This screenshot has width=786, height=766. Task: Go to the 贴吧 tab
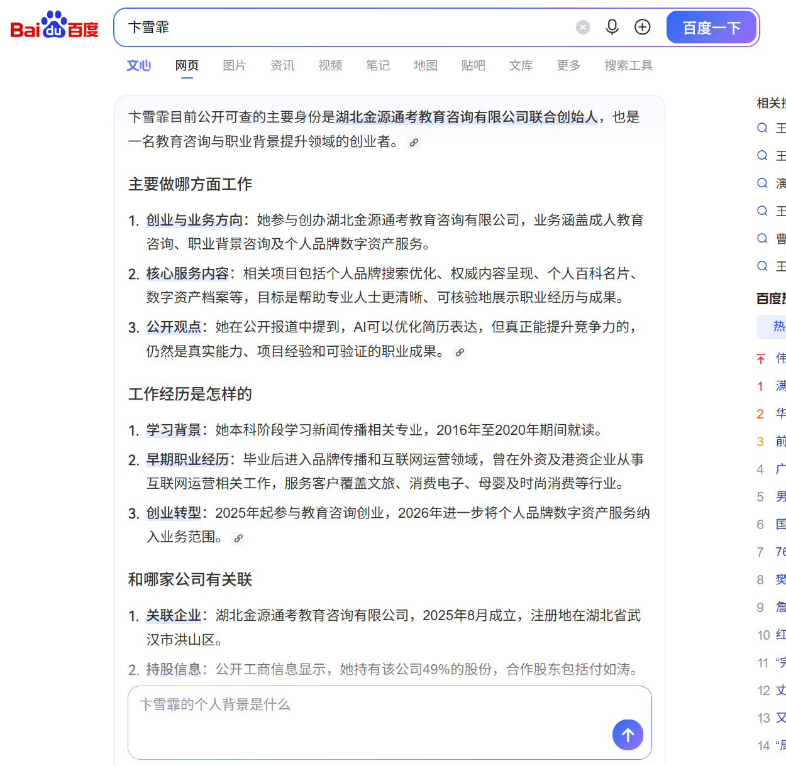pyautogui.click(x=473, y=65)
